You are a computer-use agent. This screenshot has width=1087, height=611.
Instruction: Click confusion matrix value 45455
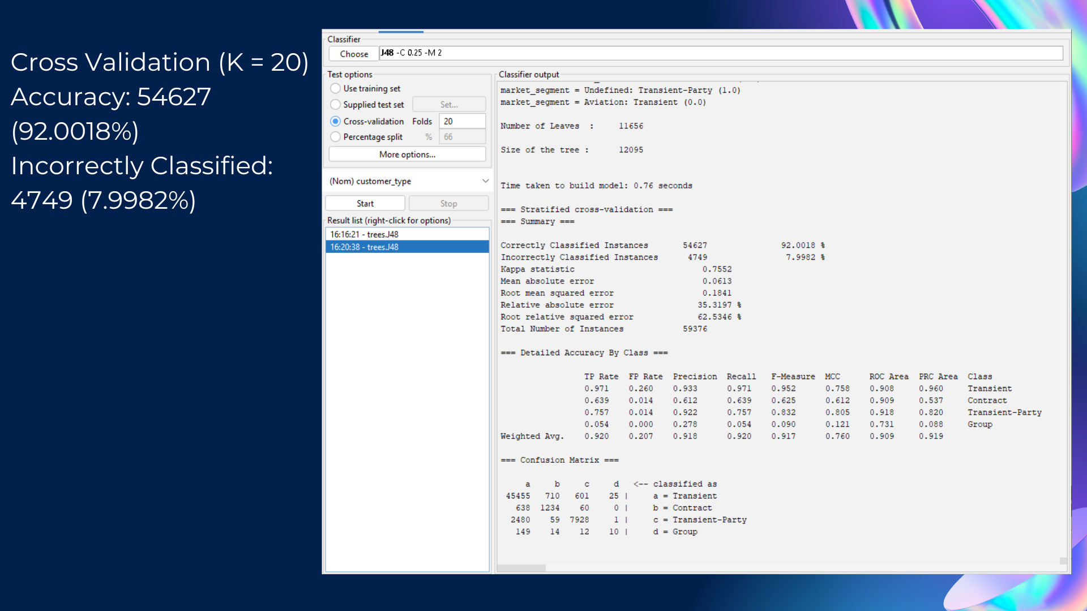(518, 496)
